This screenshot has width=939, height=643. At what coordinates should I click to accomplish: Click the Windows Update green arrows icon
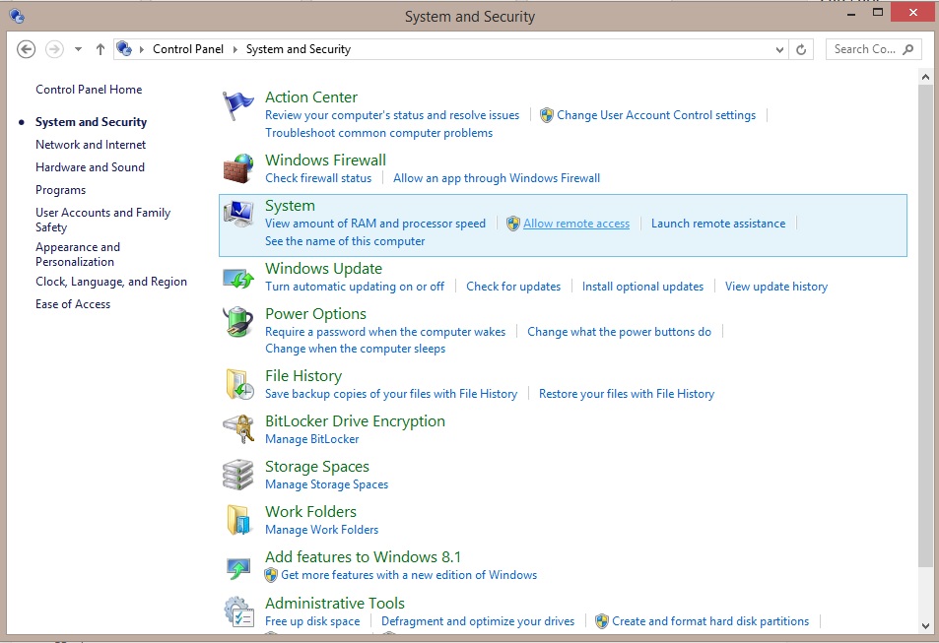[x=238, y=278]
